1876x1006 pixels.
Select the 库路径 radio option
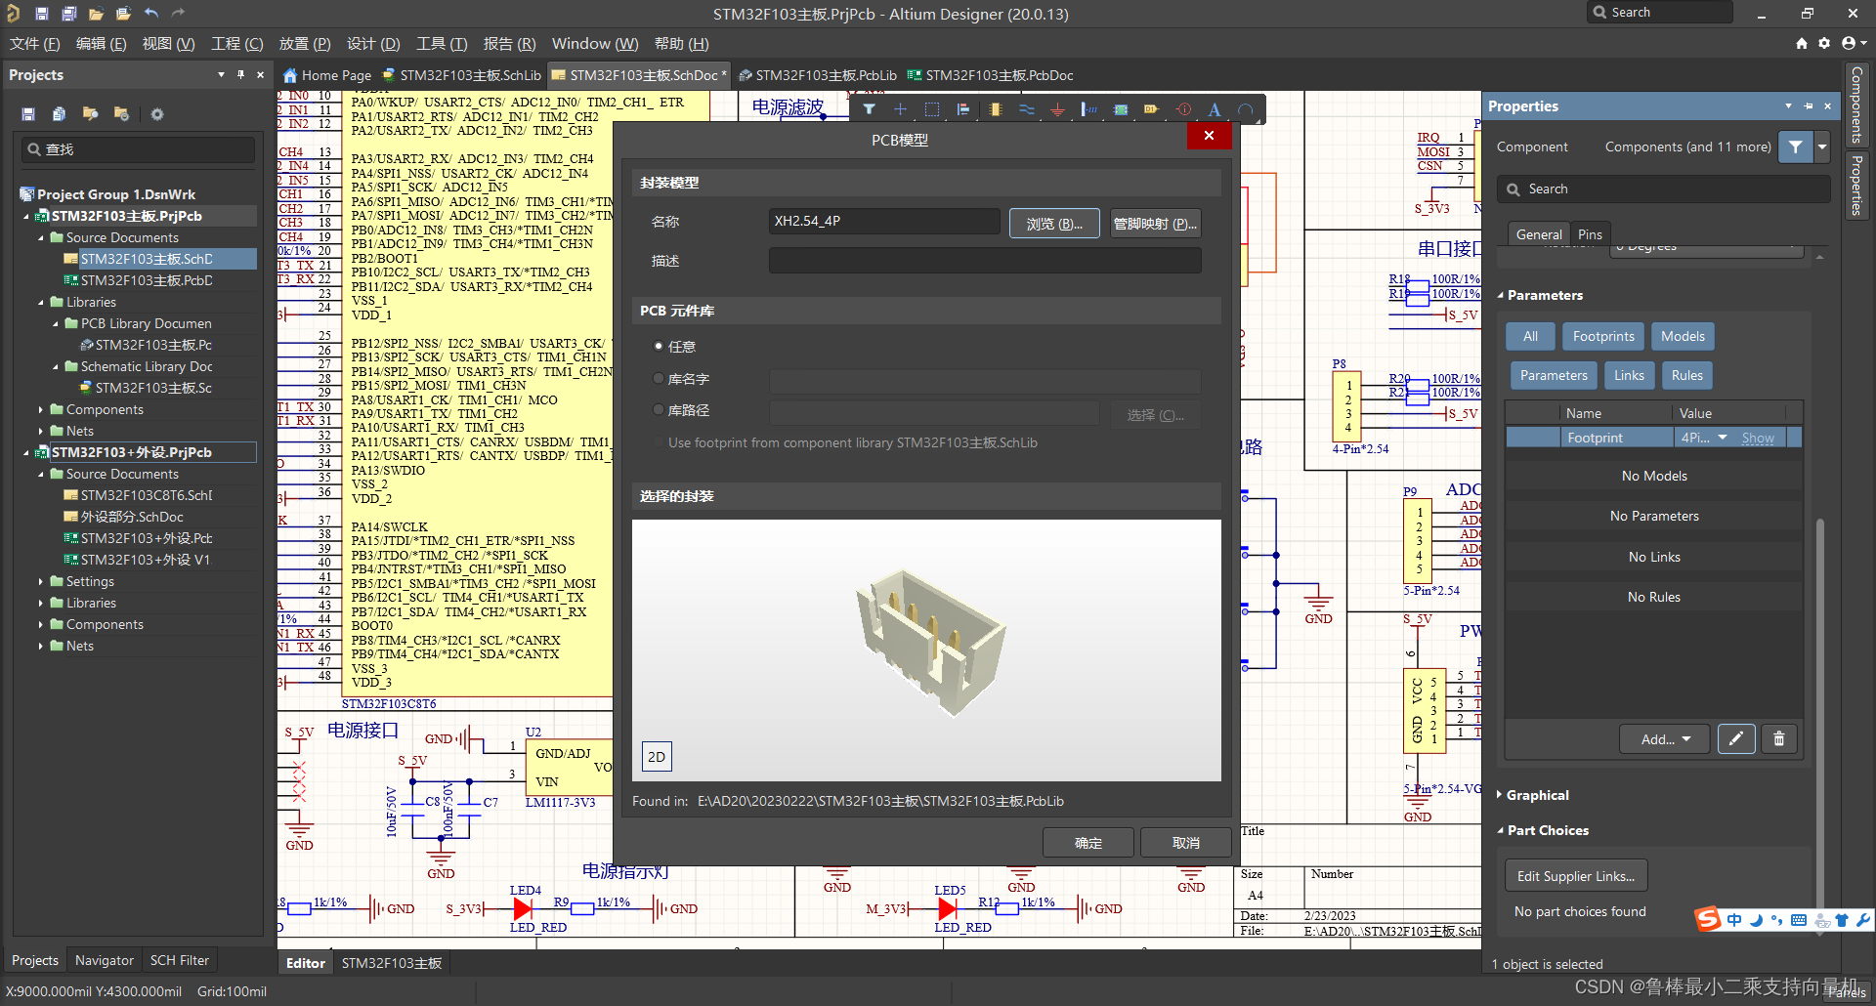659,410
